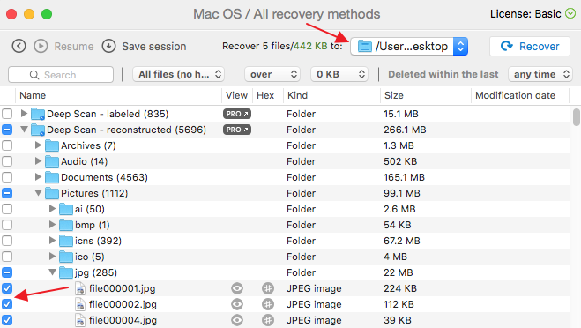This screenshot has width=581, height=328.
Task: Click the Archives folder icon
Action: [x=52, y=145]
